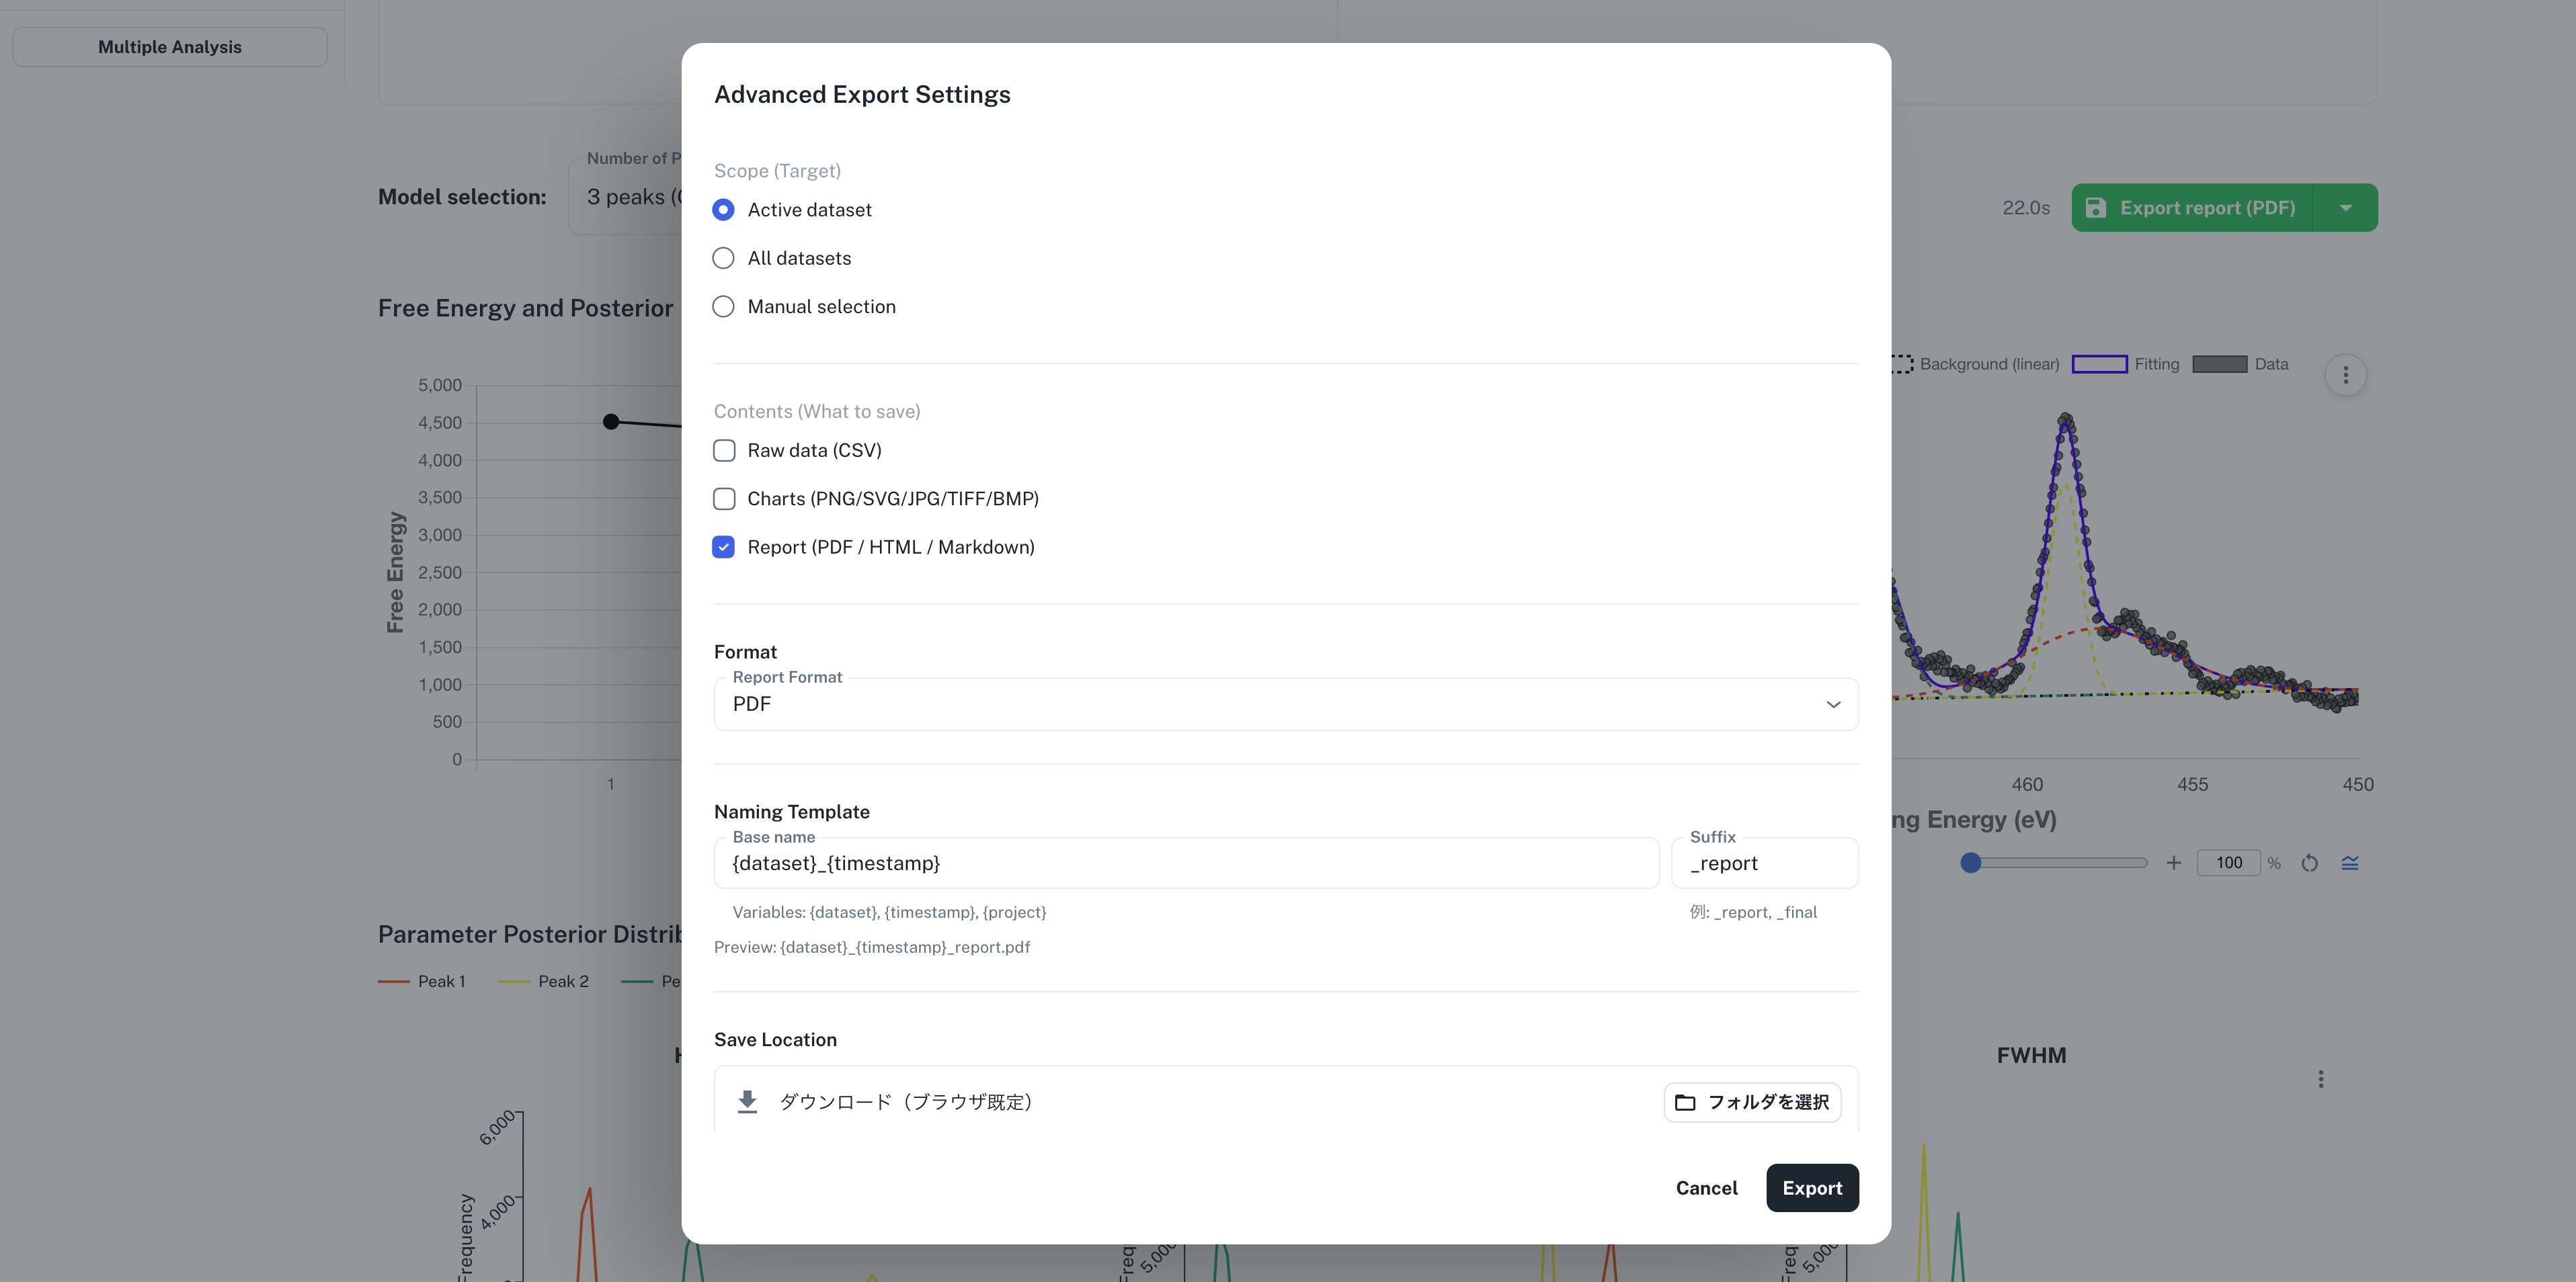This screenshot has width=2576, height=1282.
Task: Toggle the Peak 1 legend entry
Action: (422, 981)
